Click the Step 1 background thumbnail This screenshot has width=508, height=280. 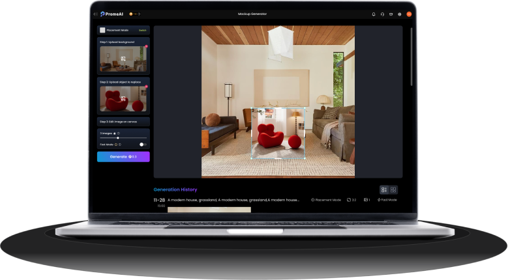[123, 59]
